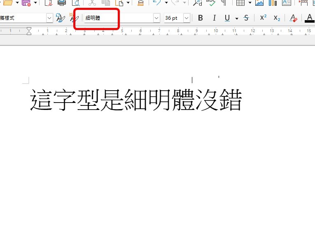The height and width of the screenshot is (236, 315).
Task: Insert a page break
Action: coord(303,2)
